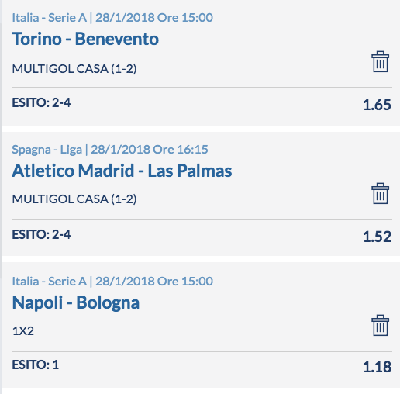Open Atletico Madrid - Las Palmas match

point(122,171)
